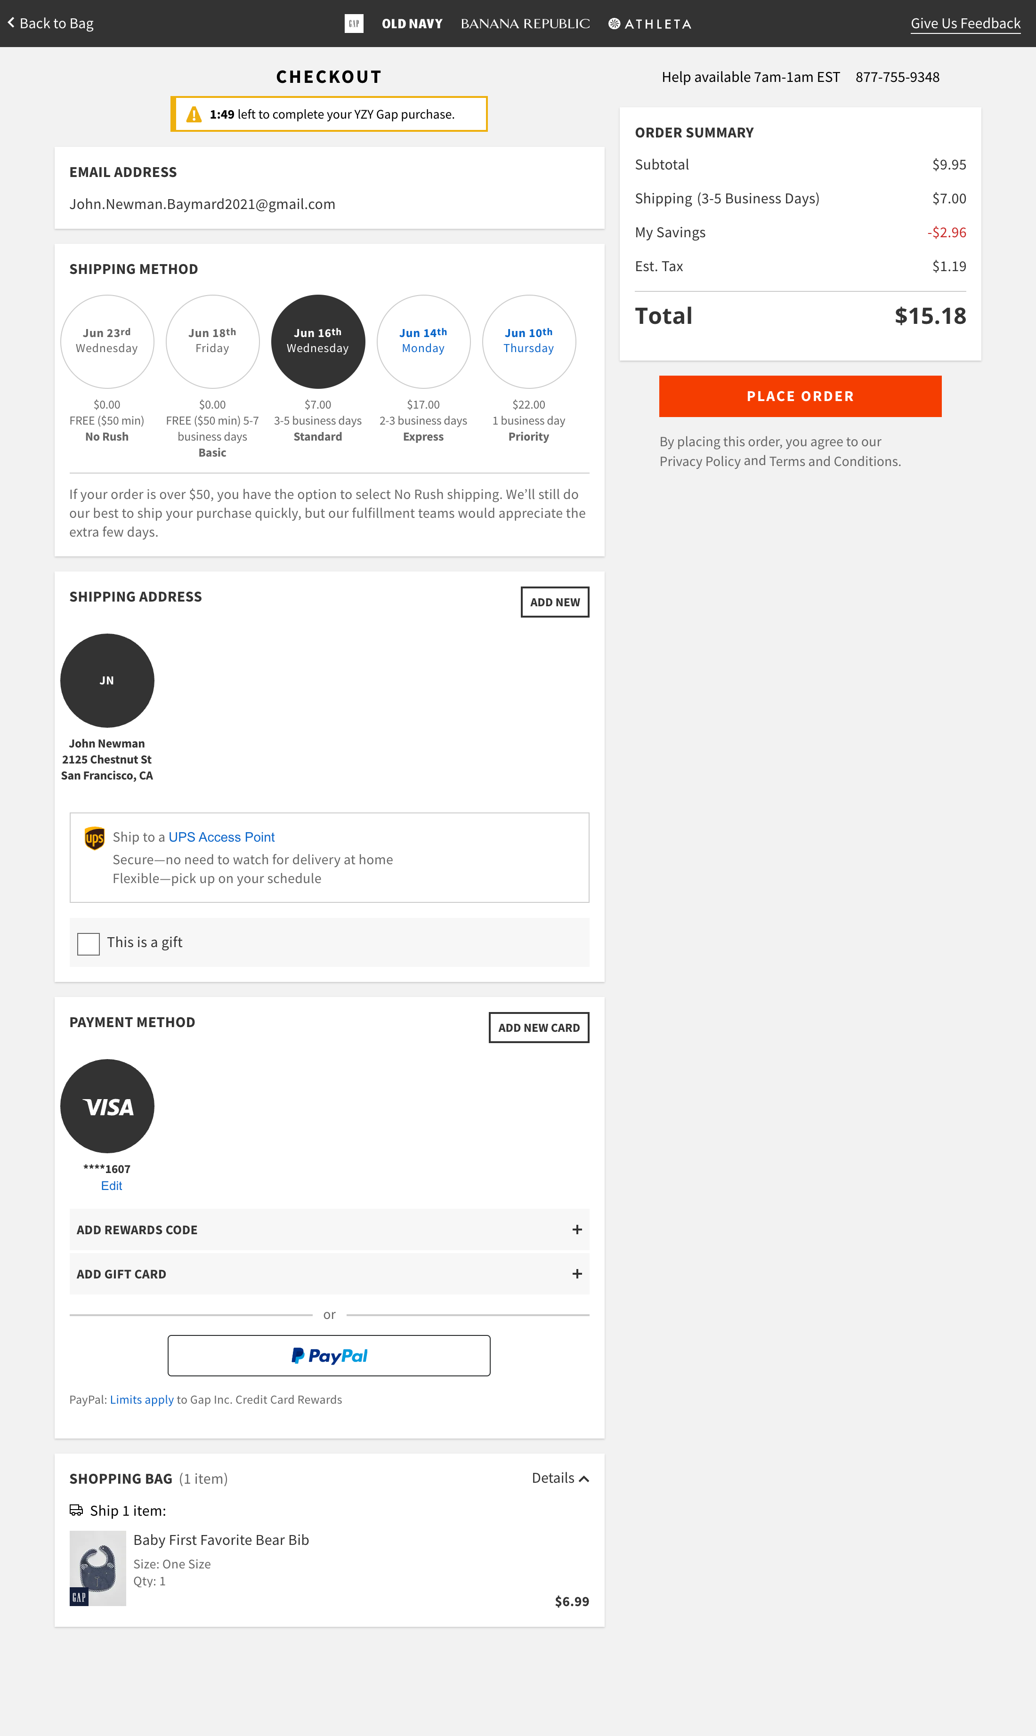The width and height of the screenshot is (1036, 1736).
Task: Expand the Add Rewards Code section
Action: pos(137,1230)
